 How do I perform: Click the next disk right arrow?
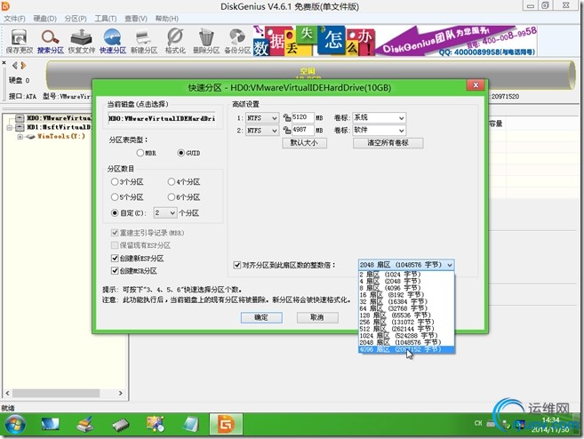tap(23, 66)
